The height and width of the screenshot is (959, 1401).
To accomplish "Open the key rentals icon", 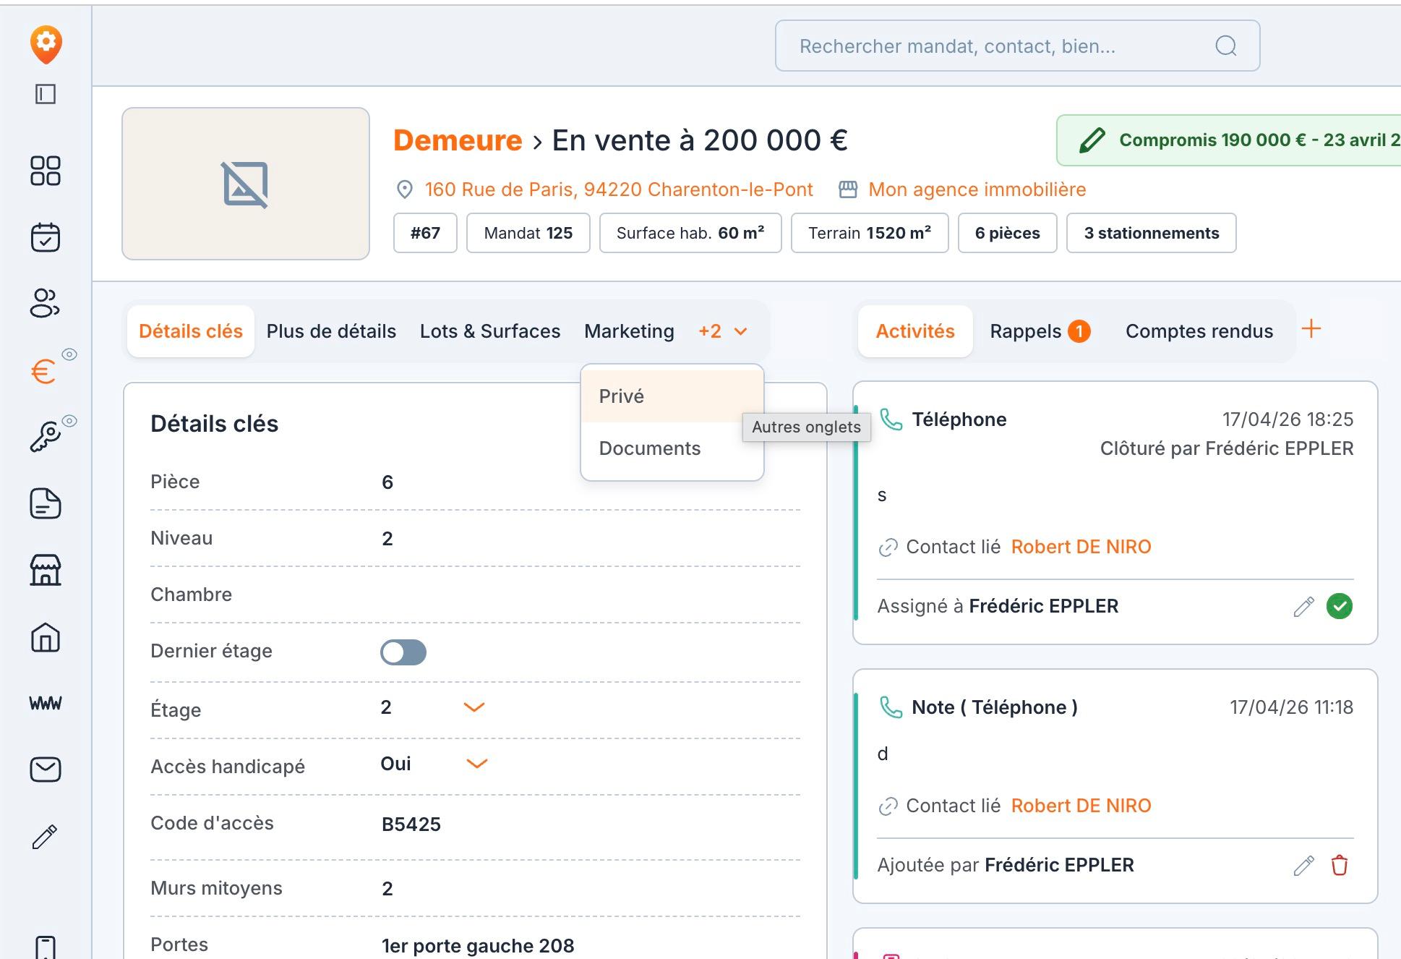I will point(45,438).
